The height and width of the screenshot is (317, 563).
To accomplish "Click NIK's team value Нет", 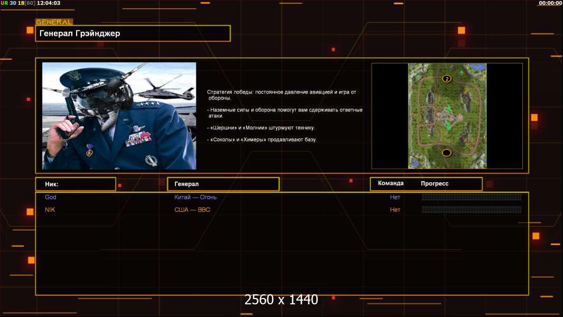I will 395,210.
